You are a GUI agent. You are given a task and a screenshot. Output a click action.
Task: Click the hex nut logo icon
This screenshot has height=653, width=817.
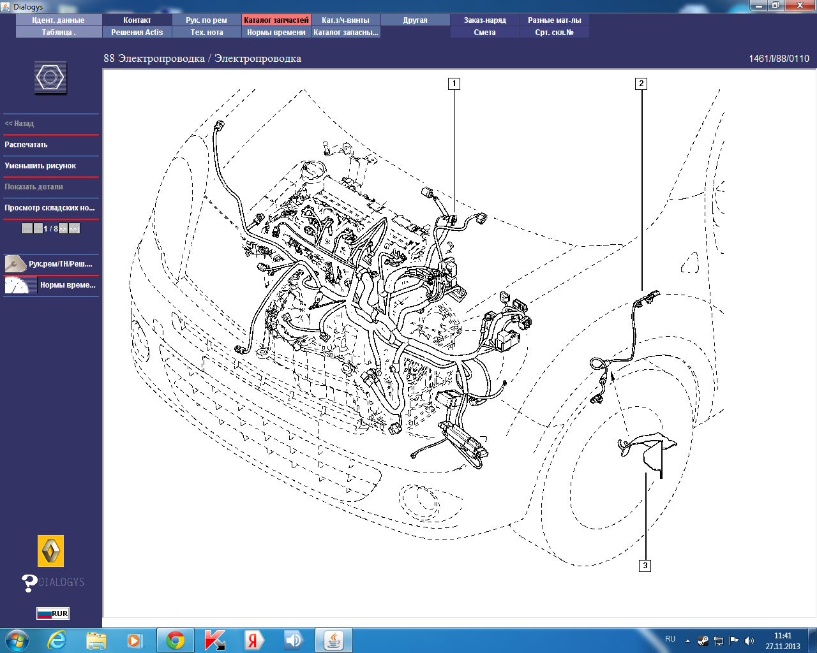click(x=50, y=78)
